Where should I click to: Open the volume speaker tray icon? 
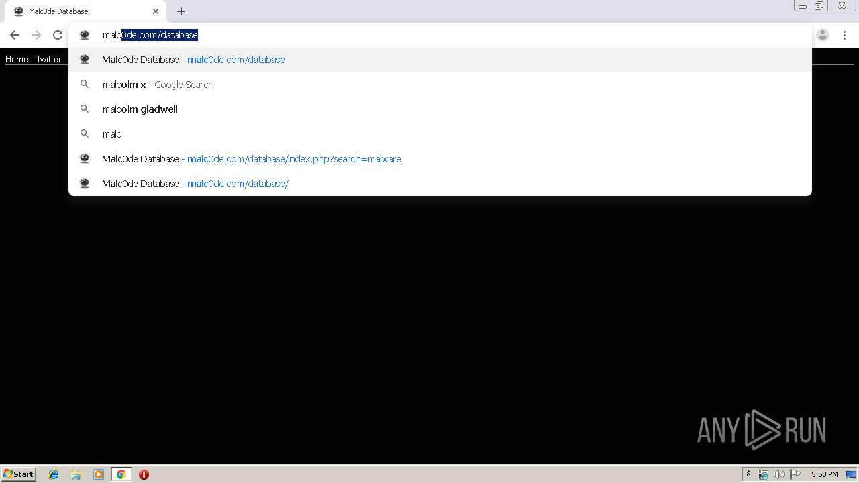coord(778,474)
